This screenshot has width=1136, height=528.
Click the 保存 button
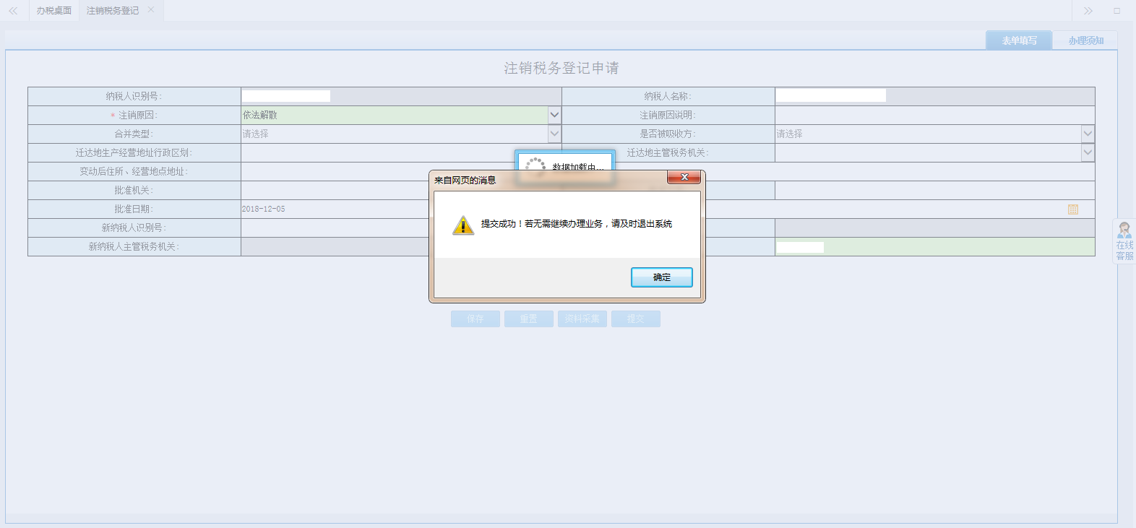[x=476, y=319]
